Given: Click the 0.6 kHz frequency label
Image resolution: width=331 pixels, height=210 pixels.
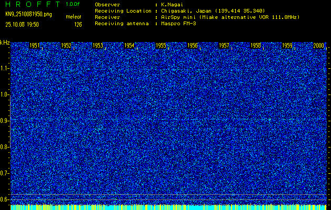Looking at the screenshot, I should [5, 199].
